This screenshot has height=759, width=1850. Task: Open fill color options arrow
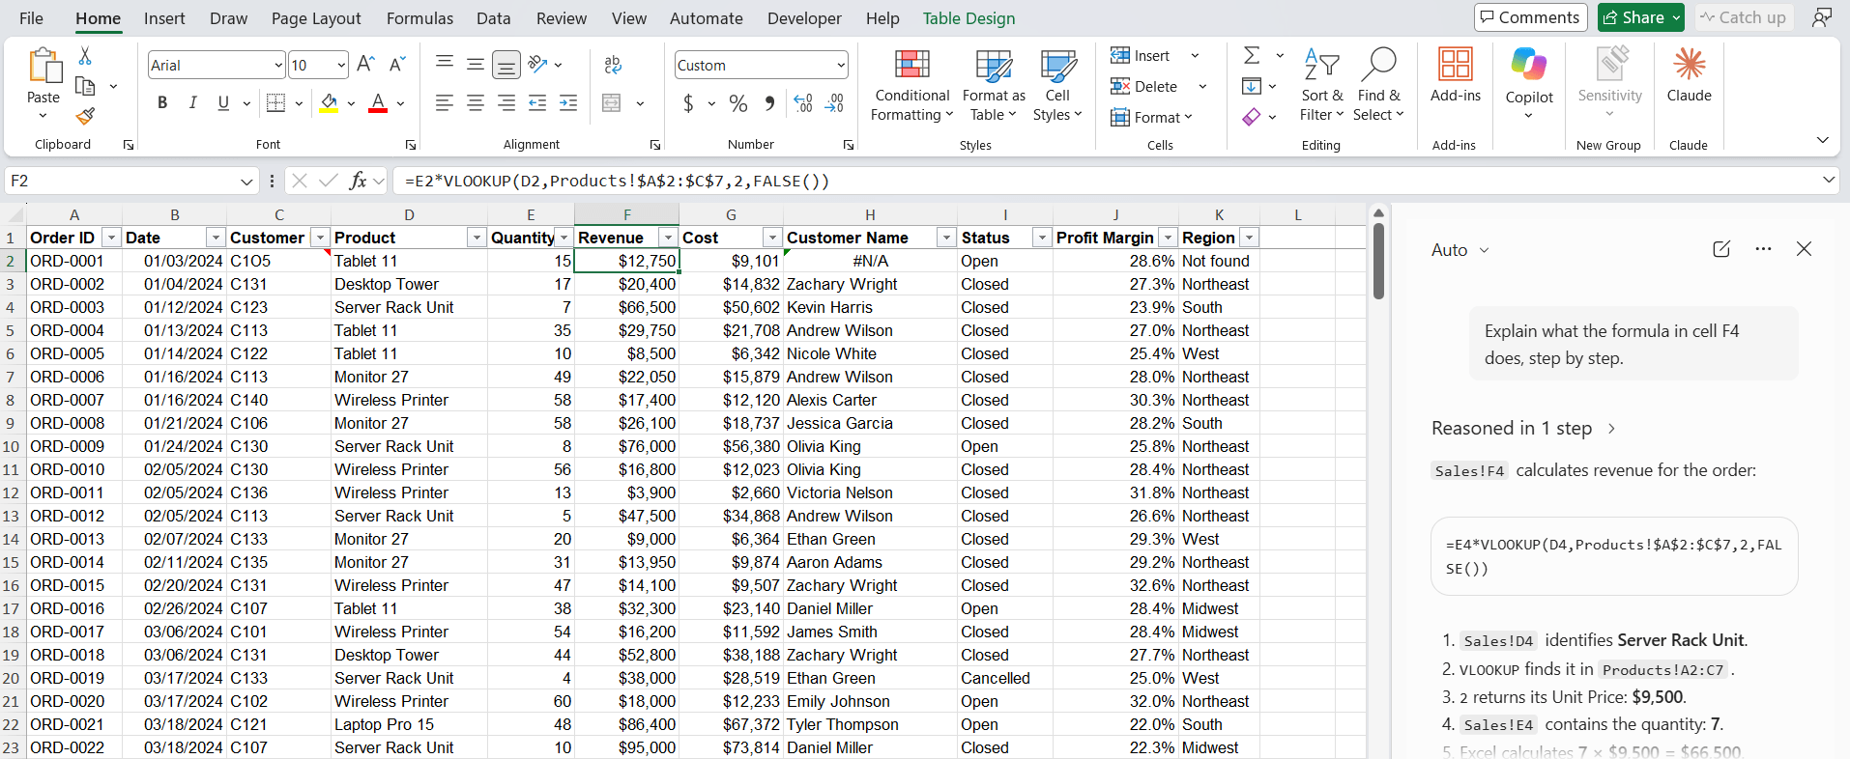tap(351, 103)
